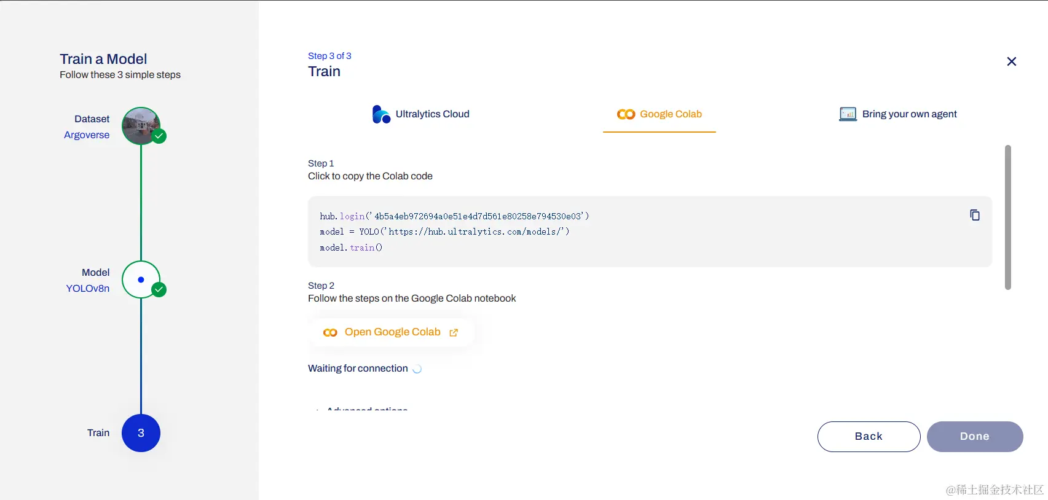Click the Colab logo in Open Google Colab button
The height and width of the screenshot is (500, 1048).
pos(330,332)
